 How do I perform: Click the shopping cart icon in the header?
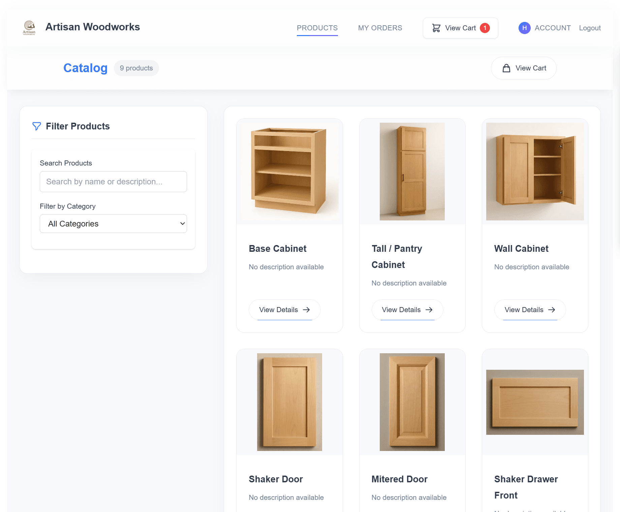(437, 28)
